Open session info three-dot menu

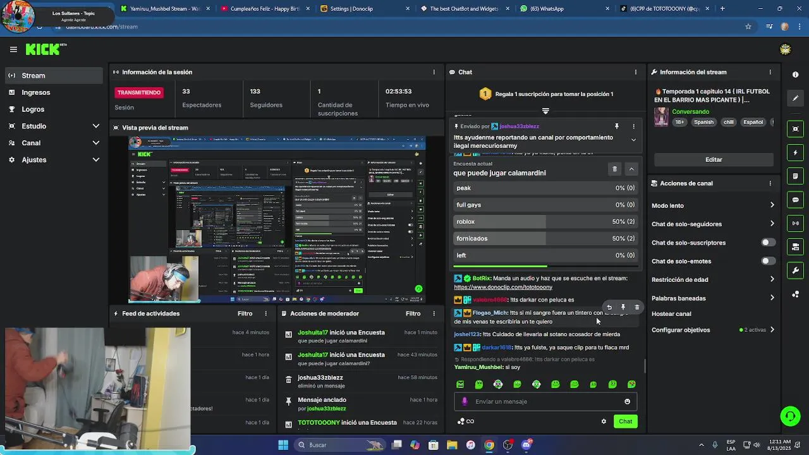(x=434, y=72)
